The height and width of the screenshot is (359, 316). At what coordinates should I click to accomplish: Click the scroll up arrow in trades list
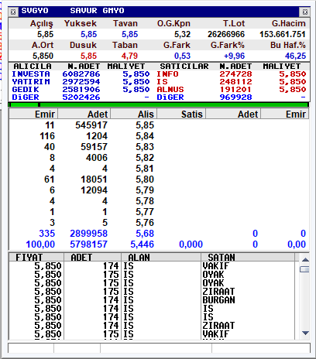(x=305, y=260)
